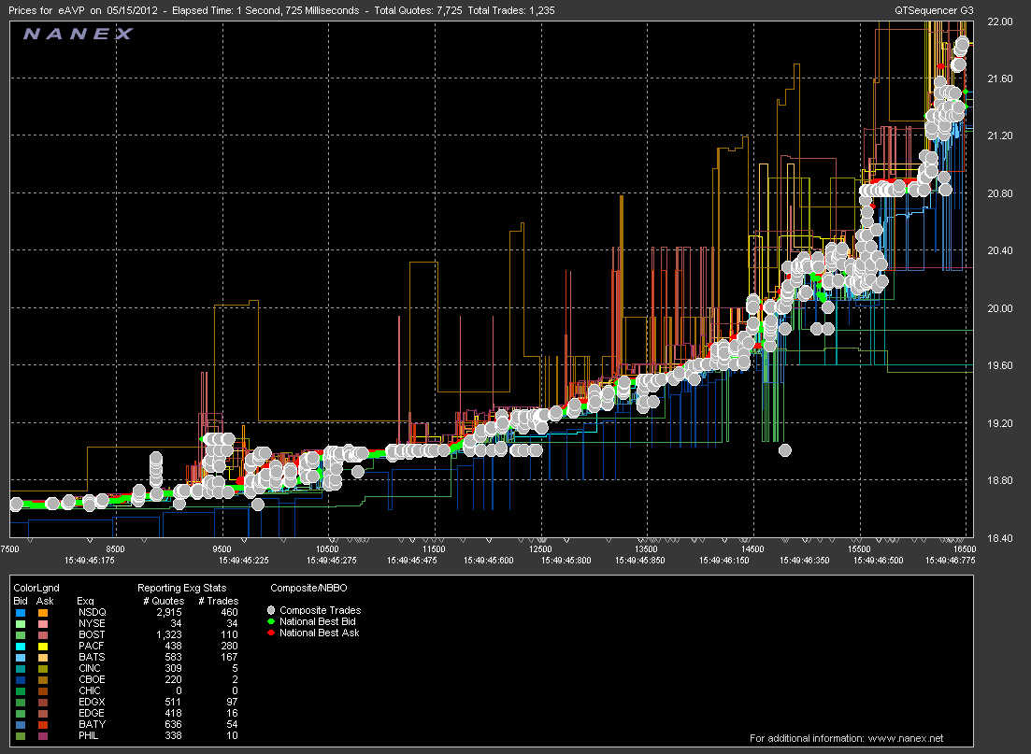This screenshot has width=1031, height=754.
Task: Select the BOST exchange label
Action: (x=92, y=634)
